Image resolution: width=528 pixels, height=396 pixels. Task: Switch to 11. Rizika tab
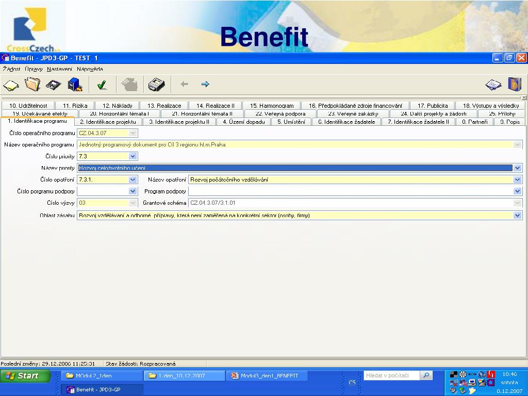pyautogui.click(x=75, y=106)
